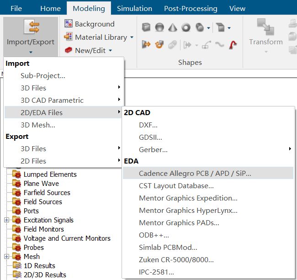The width and height of the screenshot is (297, 280).
Task: Select the Modeling ribbon tab
Action: coord(89,9)
